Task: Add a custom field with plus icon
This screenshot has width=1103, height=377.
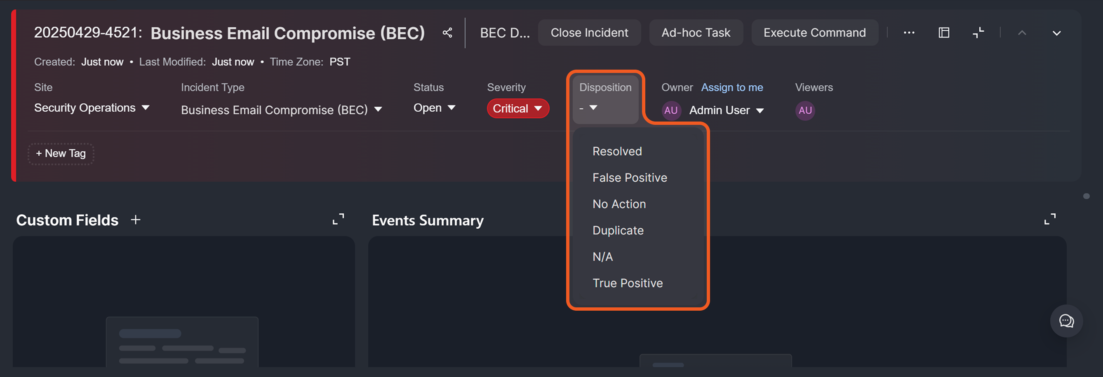Action: coord(136,220)
